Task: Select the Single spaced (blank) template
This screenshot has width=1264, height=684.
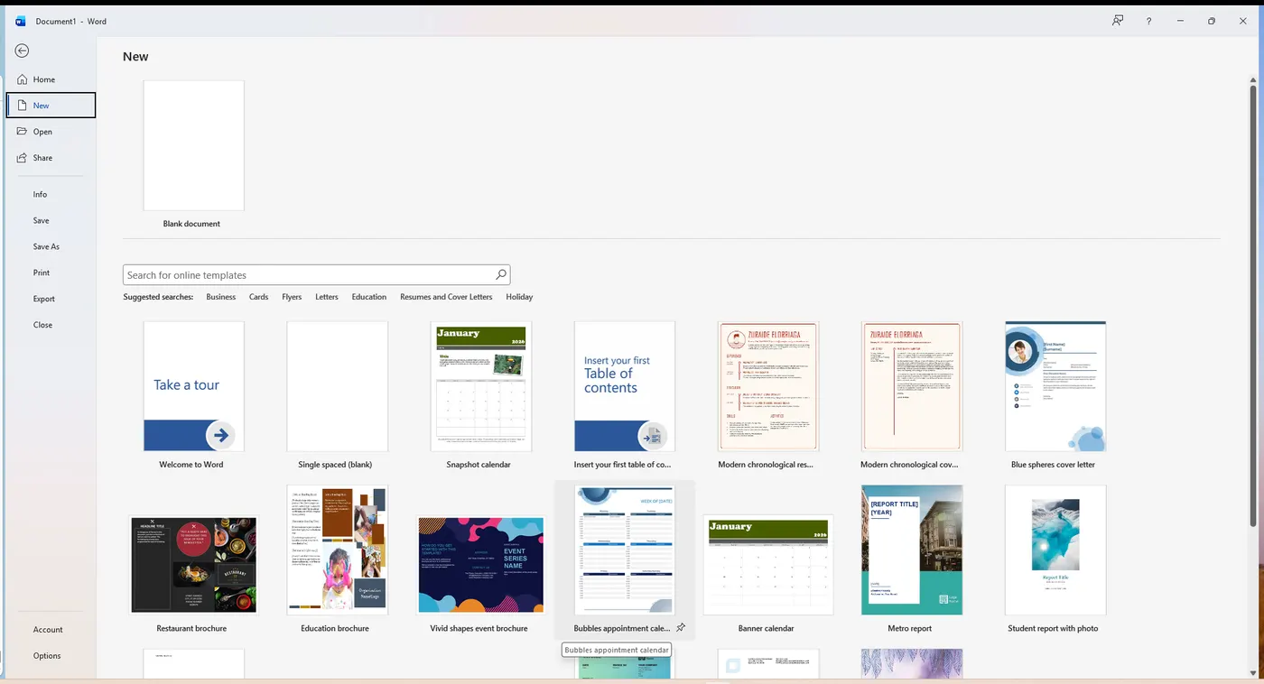Action: click(337, 386)
